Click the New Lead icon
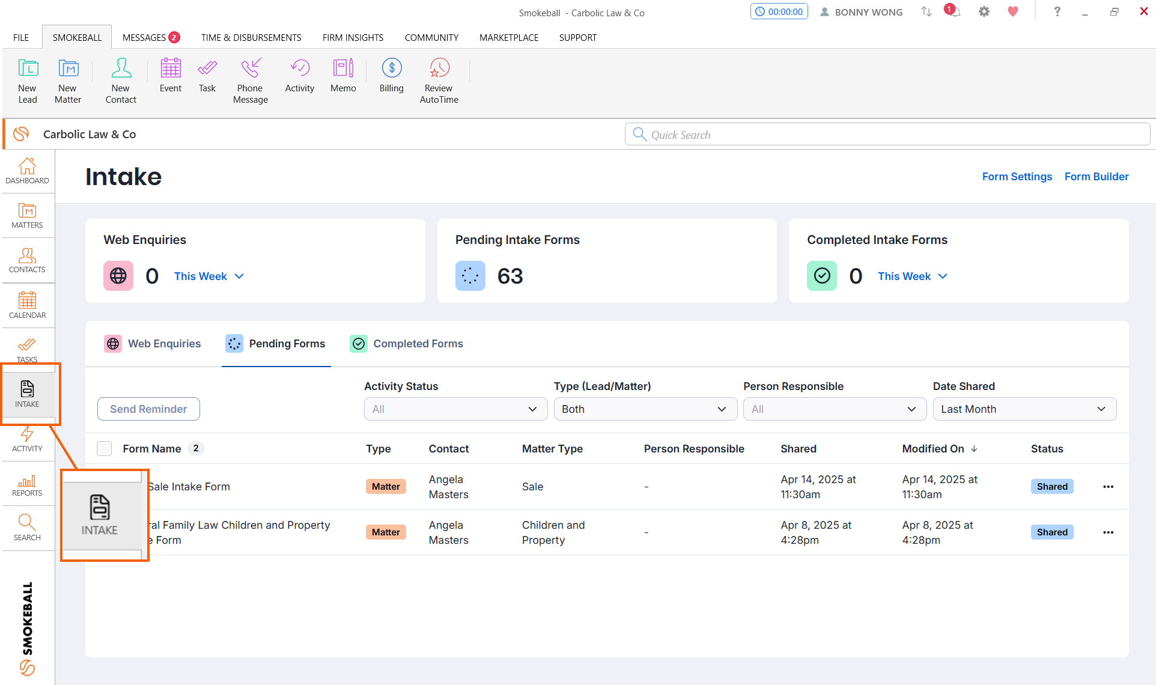Screen dimensions: 1156x685 click(x=28, y=81)
